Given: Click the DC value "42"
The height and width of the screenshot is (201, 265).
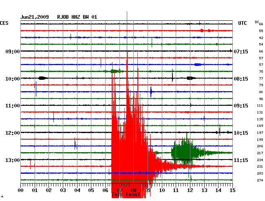Looking at the screenshot, I should [x=261, y=38].
